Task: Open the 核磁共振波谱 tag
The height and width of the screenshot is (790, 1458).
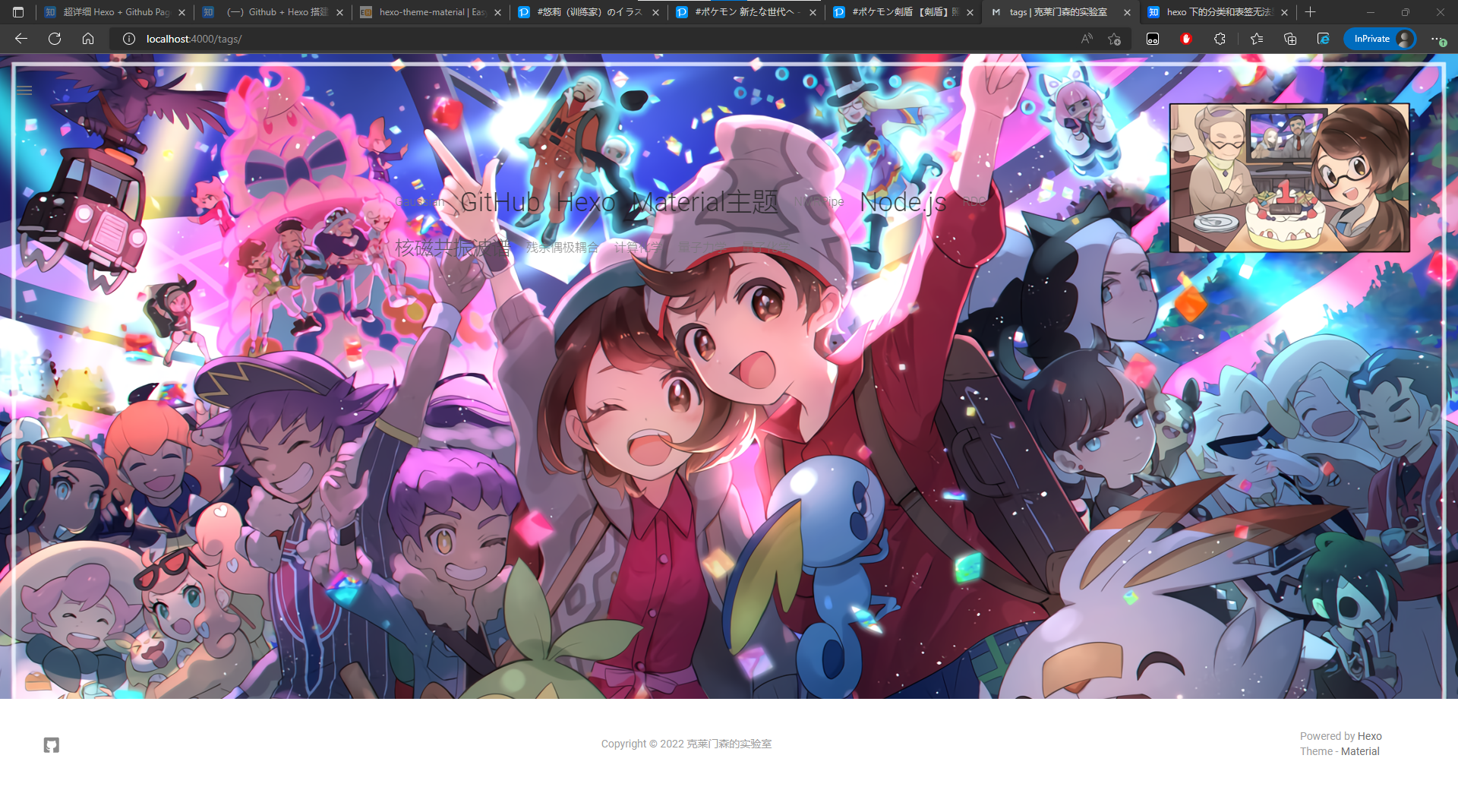Action: 453,248
